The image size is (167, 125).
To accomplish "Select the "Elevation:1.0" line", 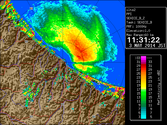I will tap(138, 31).
